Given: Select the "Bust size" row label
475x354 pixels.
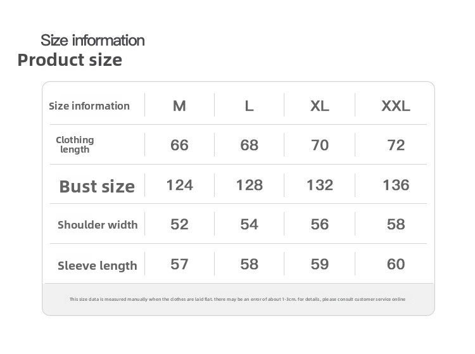Looking at the screenshot, I should point(97,186).
